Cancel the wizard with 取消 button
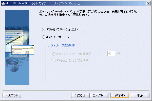This screenshot has width=152, height=101. click(140, 95)
